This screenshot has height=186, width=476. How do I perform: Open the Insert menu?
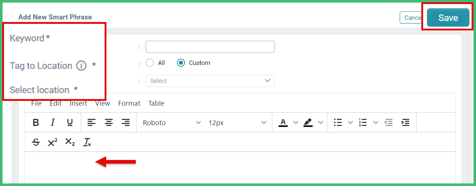(x=78, y=103)
